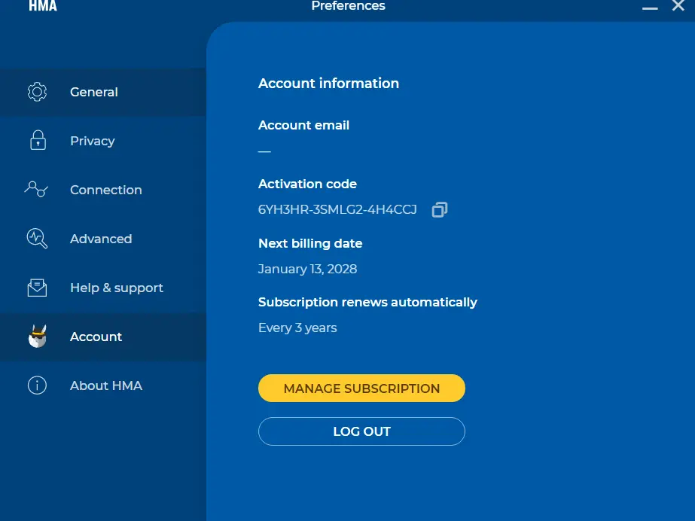Screen dimensions: 695x521
Task: Click the About HMA info icon
Action: [37, 385]
